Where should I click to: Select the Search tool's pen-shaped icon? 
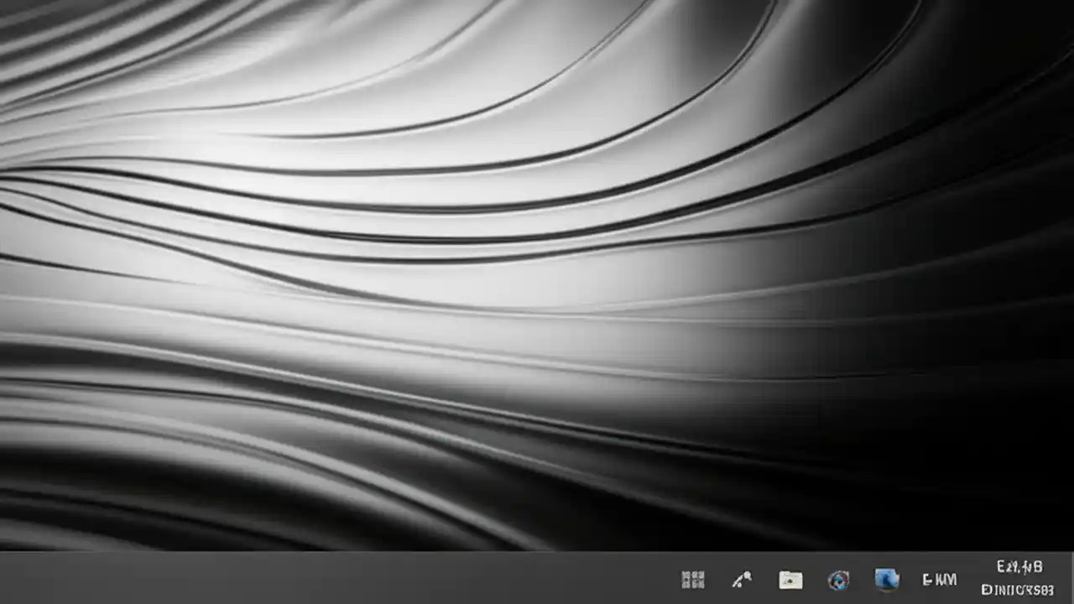coord(741,579)
